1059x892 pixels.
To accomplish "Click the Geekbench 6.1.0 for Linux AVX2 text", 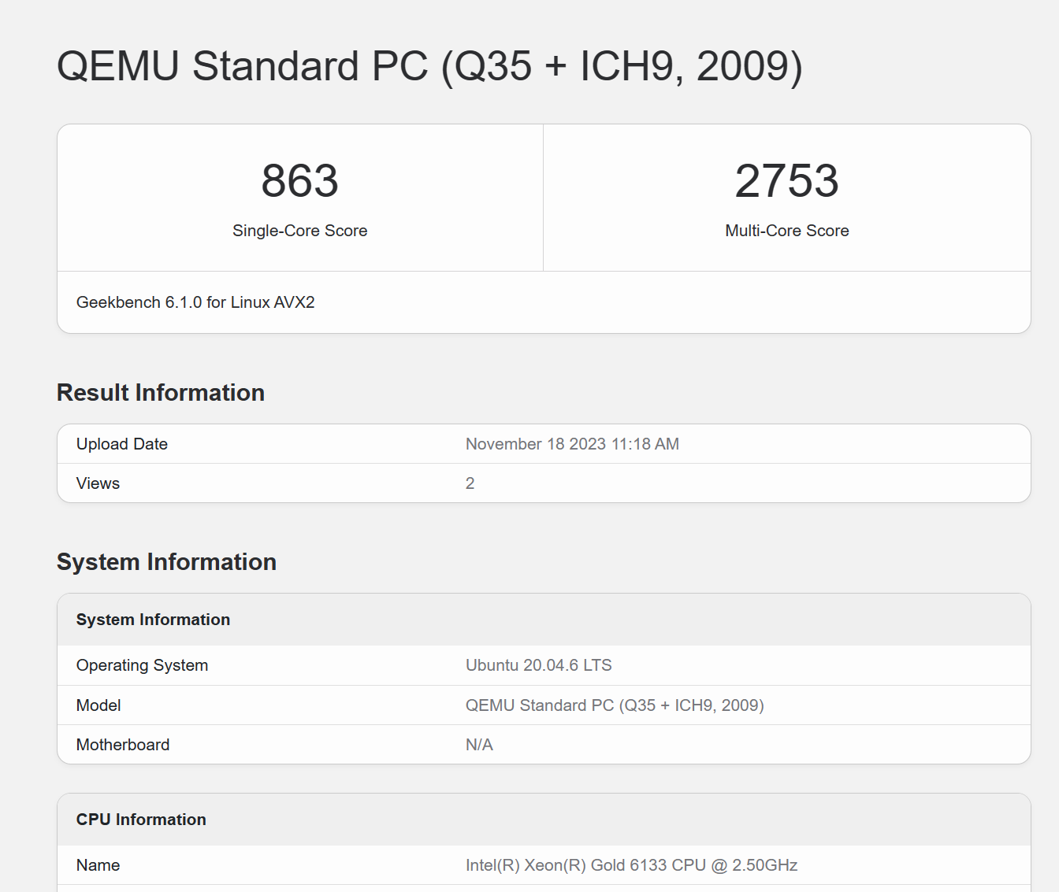I will click(x=195, y=302).
